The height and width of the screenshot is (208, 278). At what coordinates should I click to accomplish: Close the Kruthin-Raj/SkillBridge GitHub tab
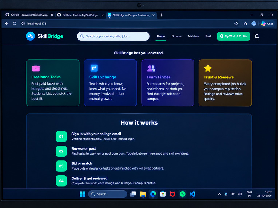(102, 15)
